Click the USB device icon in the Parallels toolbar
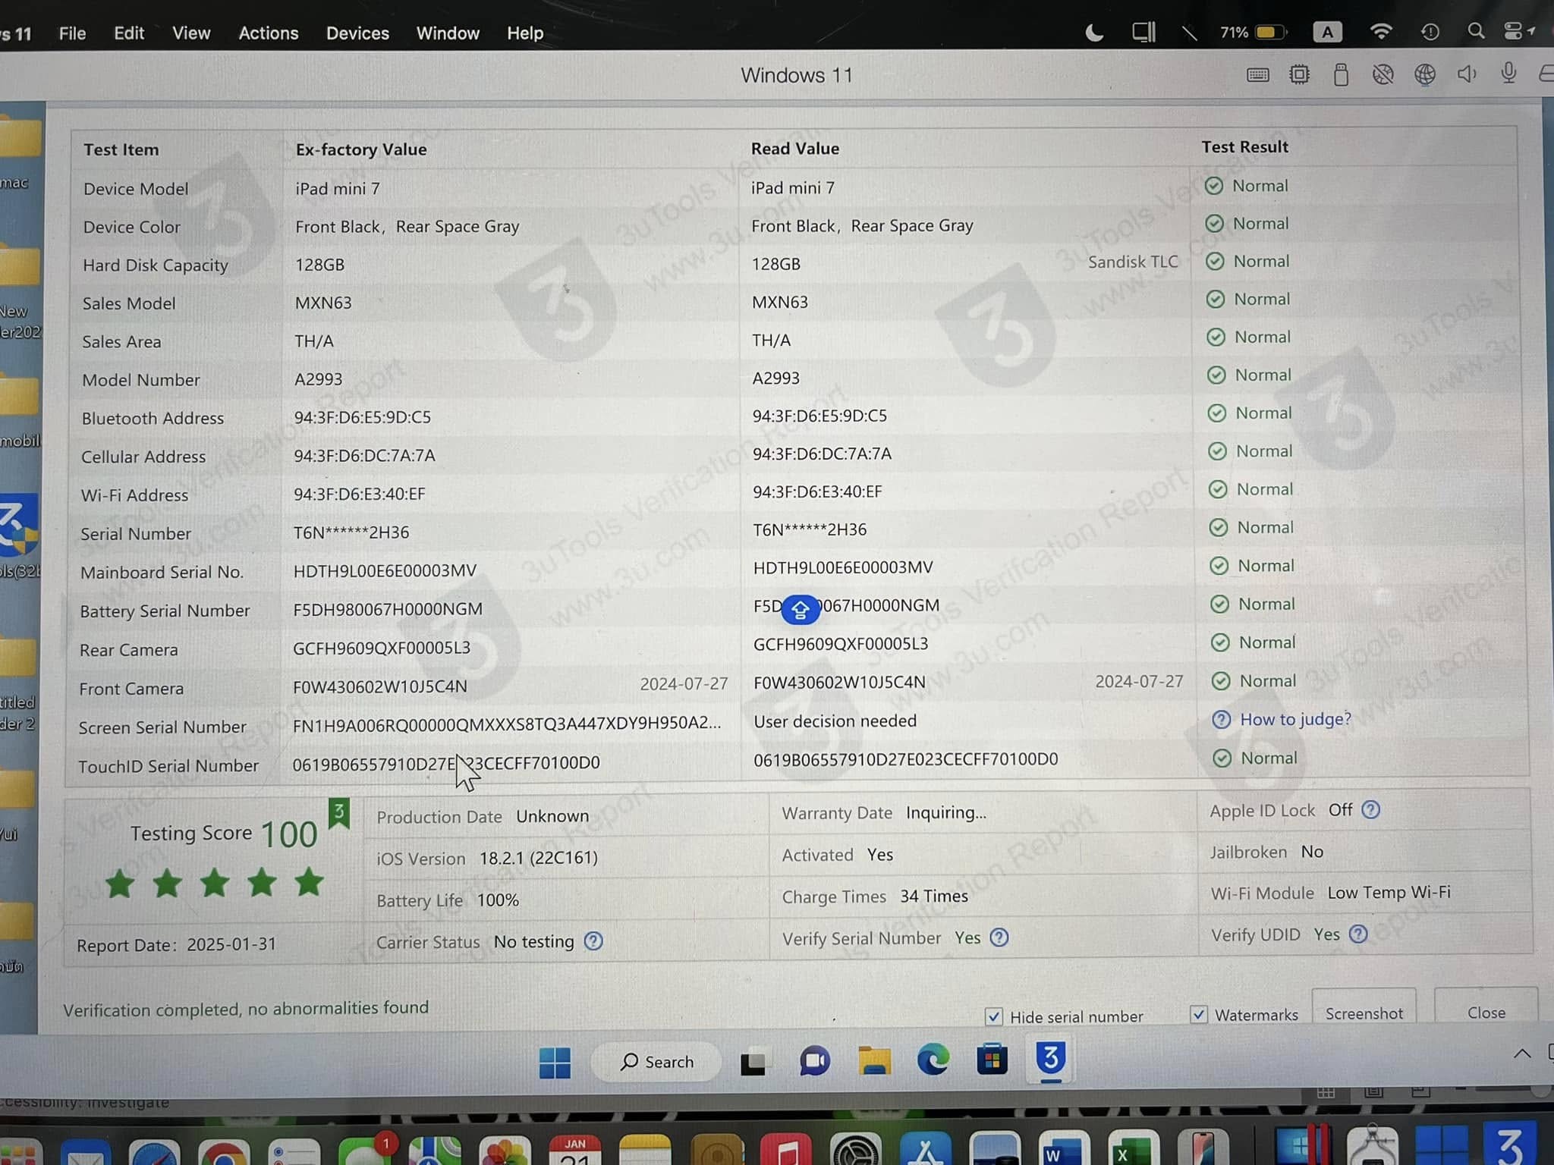The image size is (1554, 1165). click(1341, 74)
